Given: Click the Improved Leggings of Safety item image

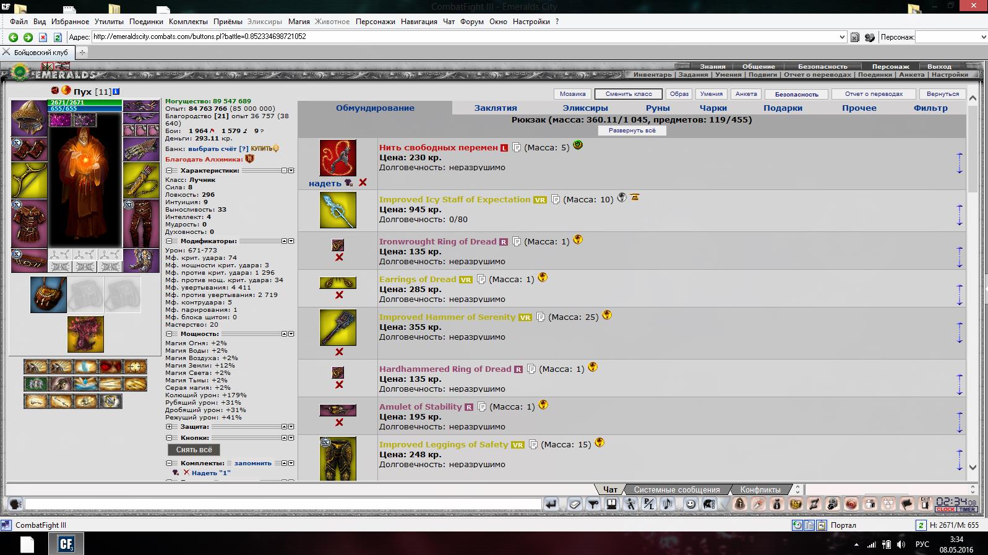Looking at the screenshot, I should [338, 458].
